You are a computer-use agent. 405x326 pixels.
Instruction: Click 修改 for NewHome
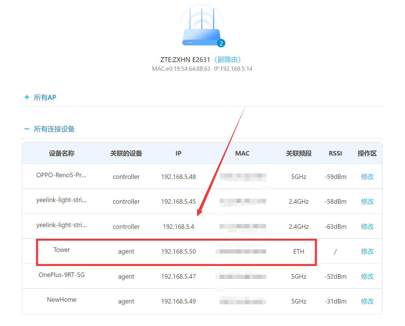(x=367, y=301)
